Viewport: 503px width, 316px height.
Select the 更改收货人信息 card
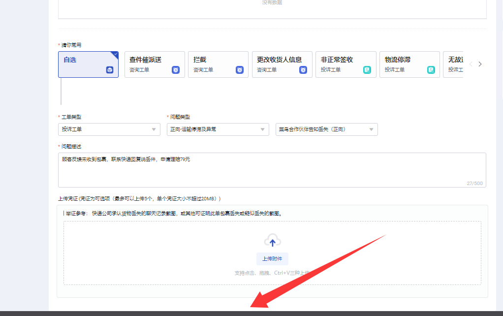click(282, 64)
